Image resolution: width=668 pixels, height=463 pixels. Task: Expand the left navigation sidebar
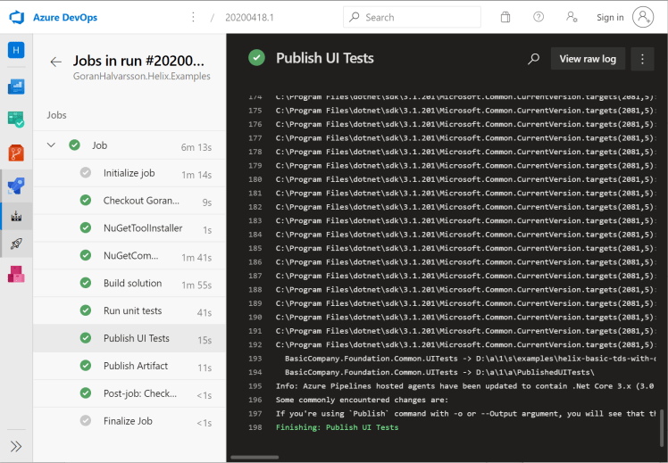point(16,446)
